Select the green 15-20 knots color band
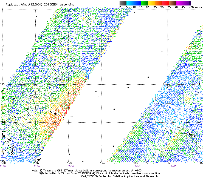The image size is (203, 178). 144,3
